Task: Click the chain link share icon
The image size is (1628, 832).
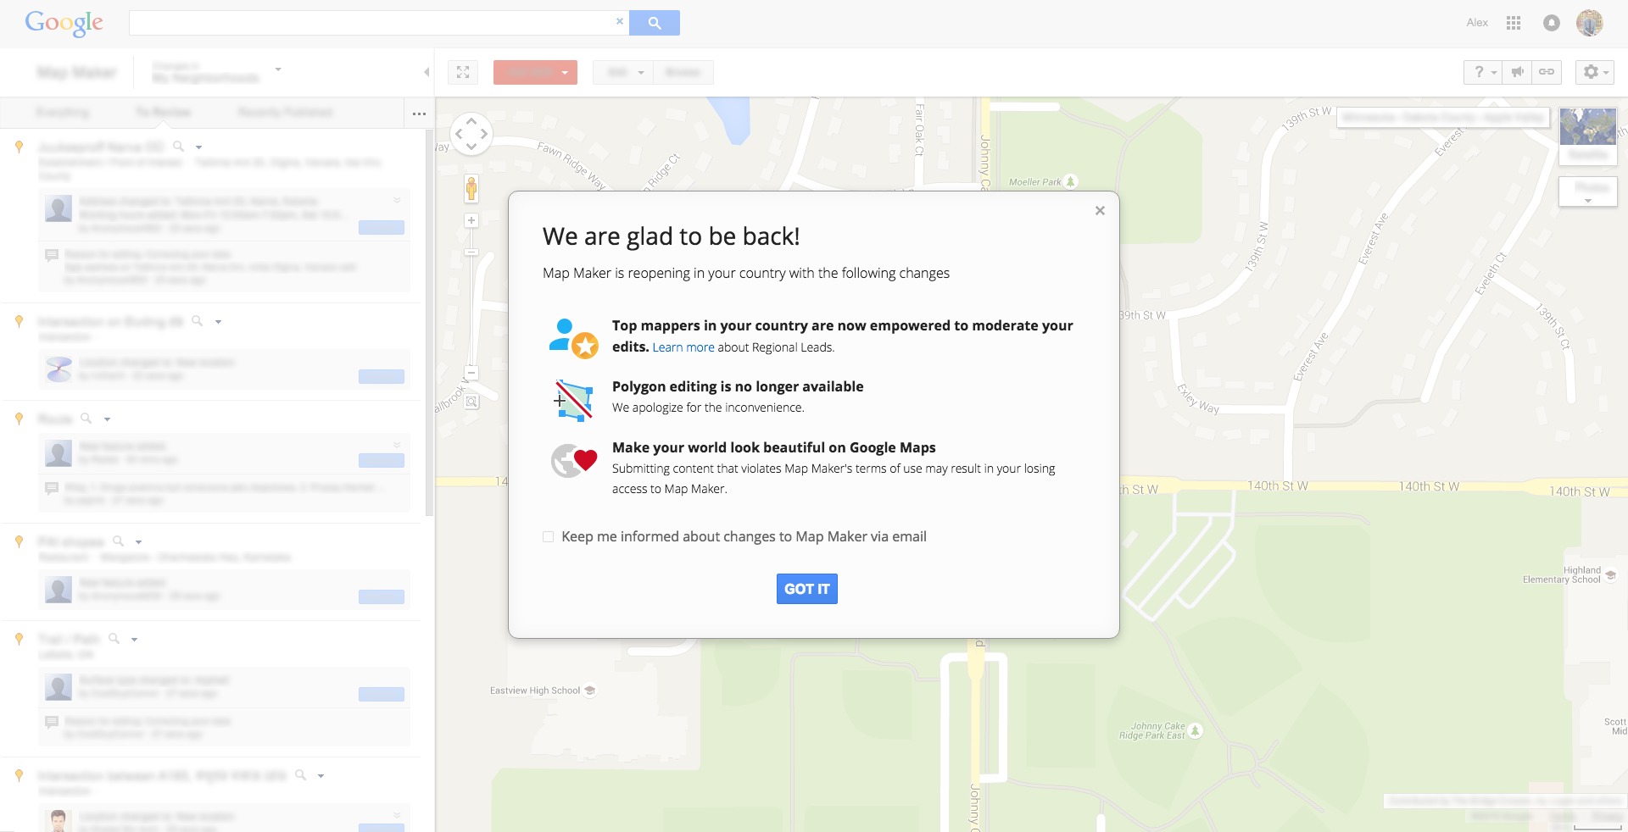Action: tap(1547, 72)
